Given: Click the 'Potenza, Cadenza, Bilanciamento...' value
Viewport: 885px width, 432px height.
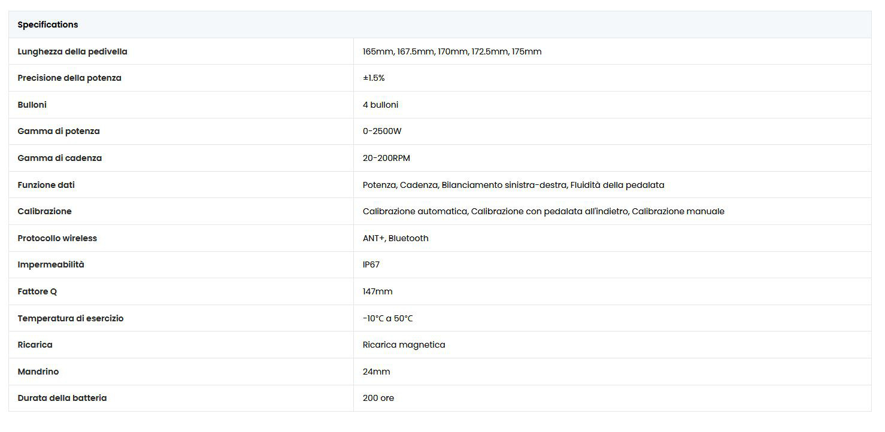Looking at the screenshot, I should point(514,185).
